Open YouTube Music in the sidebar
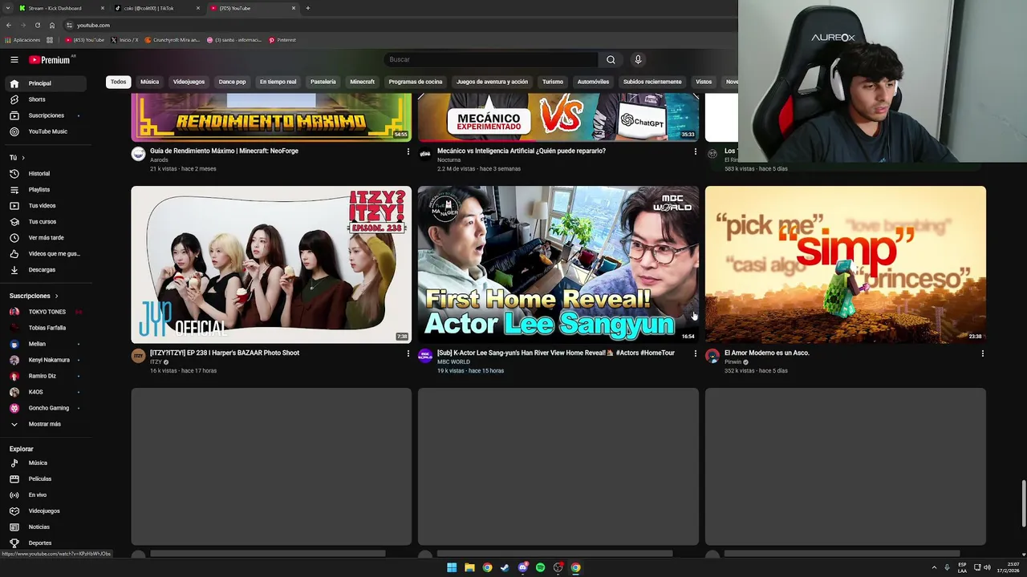The height and width of the screenshot is (577, 1027). tap(46, 131)
